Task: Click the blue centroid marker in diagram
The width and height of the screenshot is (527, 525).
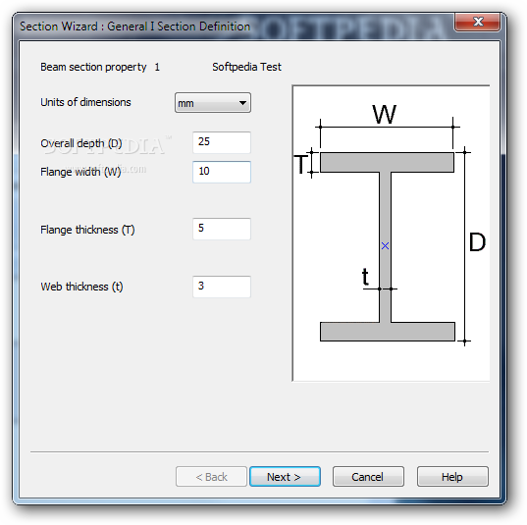Action: click(385, 245)
